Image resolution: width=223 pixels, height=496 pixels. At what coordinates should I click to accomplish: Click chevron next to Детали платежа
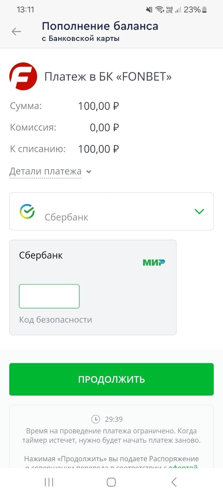(89, 172)
